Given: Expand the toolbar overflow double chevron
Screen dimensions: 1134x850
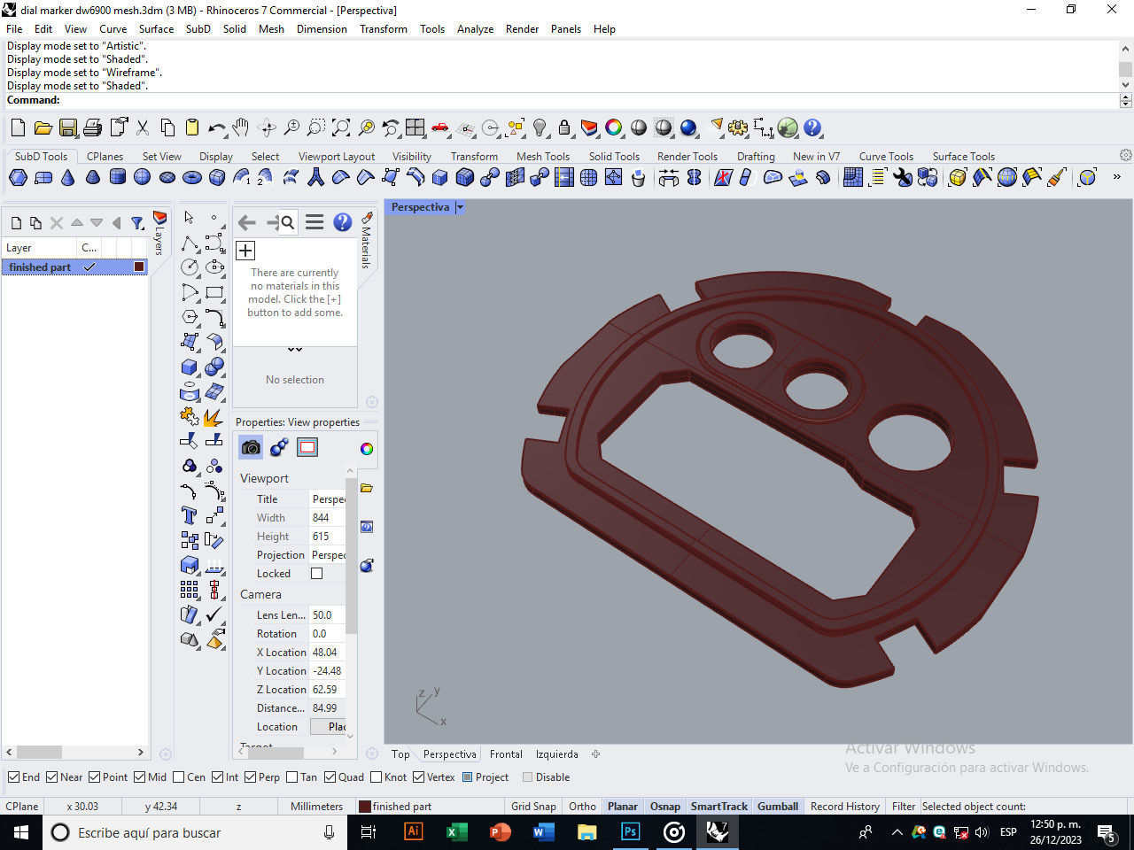Looking at the screenshot, I should click(x=1117, y=177).
